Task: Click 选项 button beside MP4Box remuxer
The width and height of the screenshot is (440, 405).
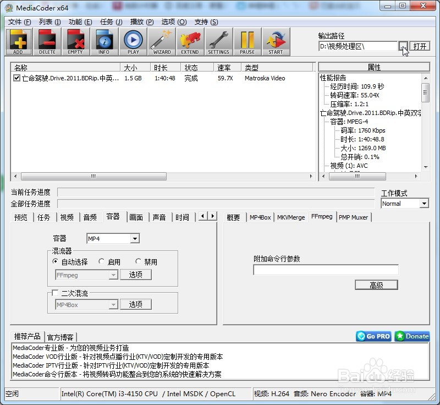Action: click(x=136, y=304)
